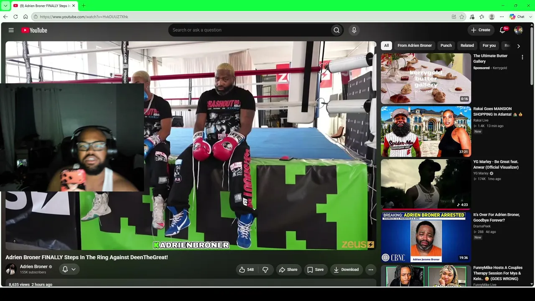535x301 pixels.
Task: Close the Adrien Broner YouTube tab
Action: click(74, 6)
